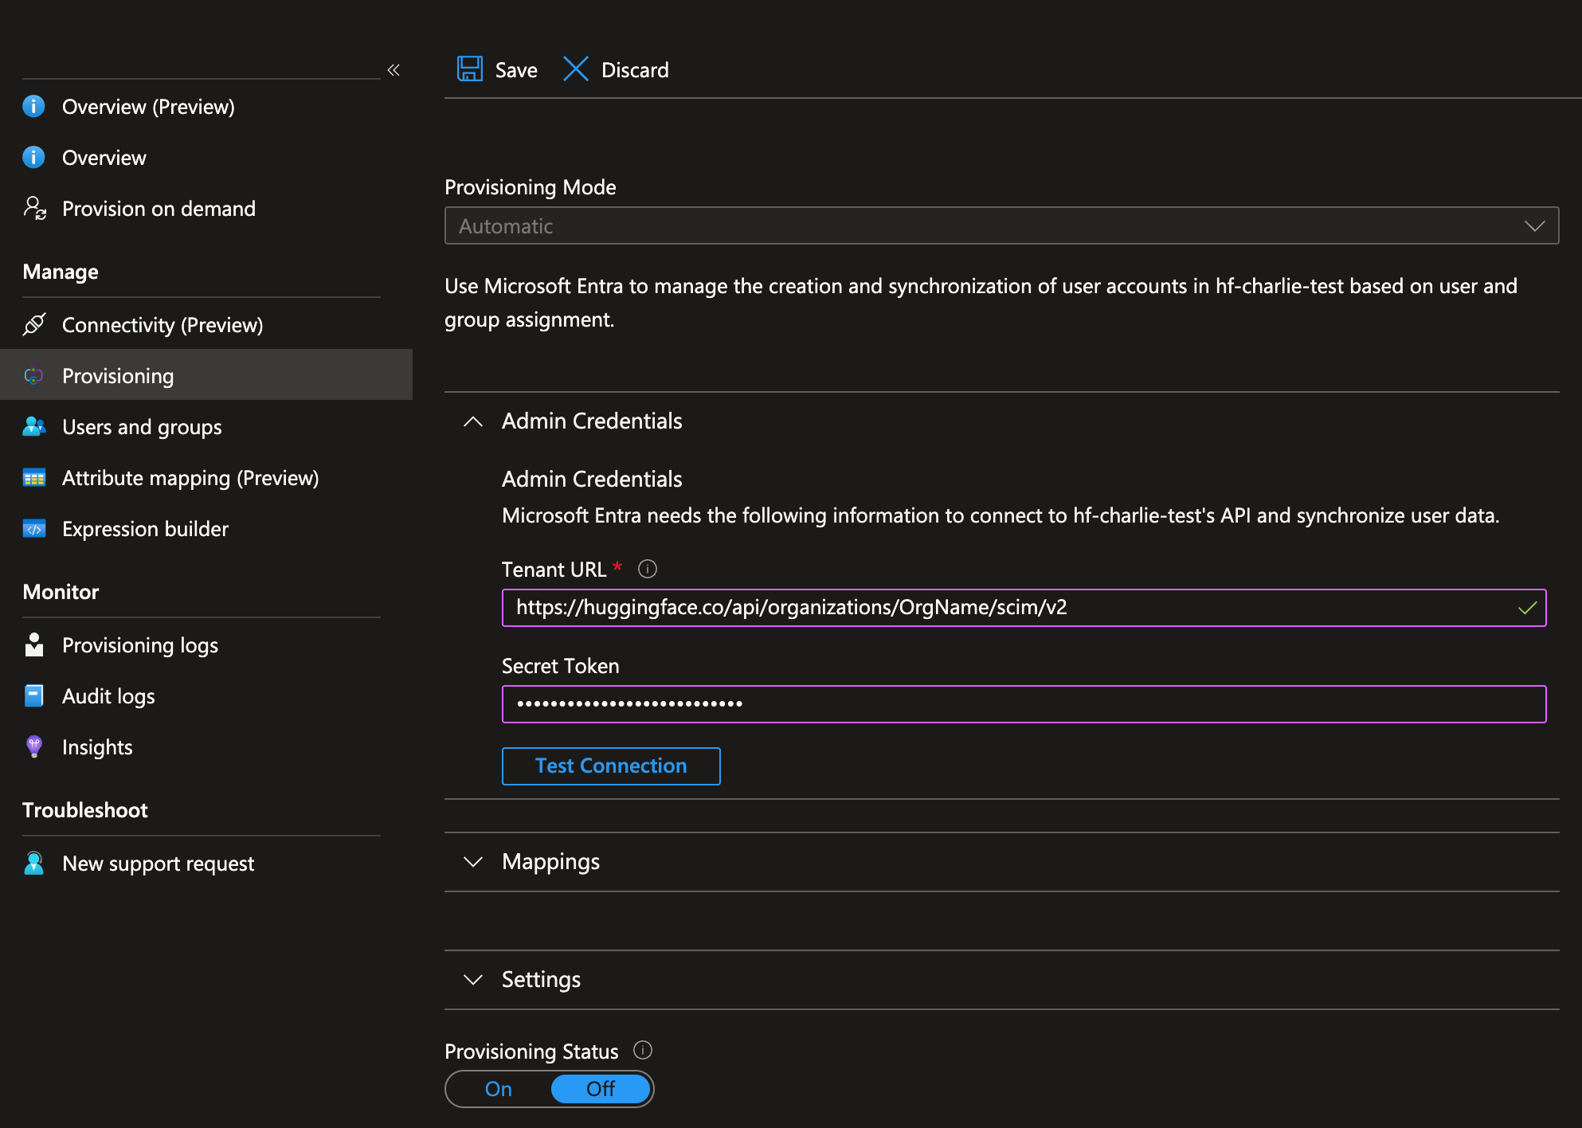Open Connectivity (Preview) from sidebar
This screenshot has height=1128, width=1582.
(x=163, y=324)
